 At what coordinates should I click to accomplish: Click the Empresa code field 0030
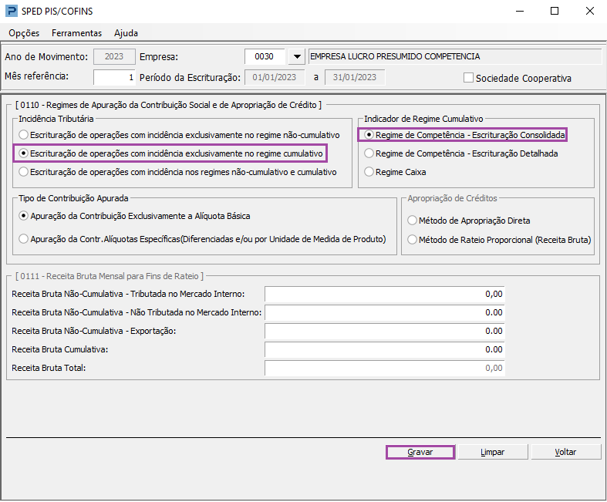click(x=264, y=56)
